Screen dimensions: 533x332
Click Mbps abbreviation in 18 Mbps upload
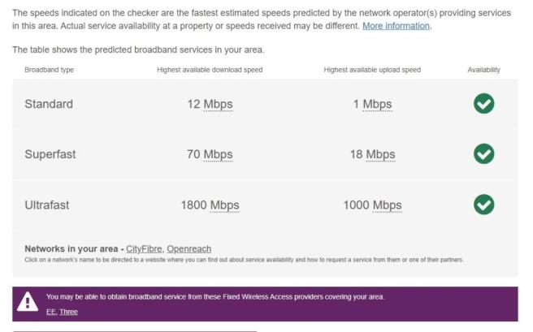[x=381, y=154]
